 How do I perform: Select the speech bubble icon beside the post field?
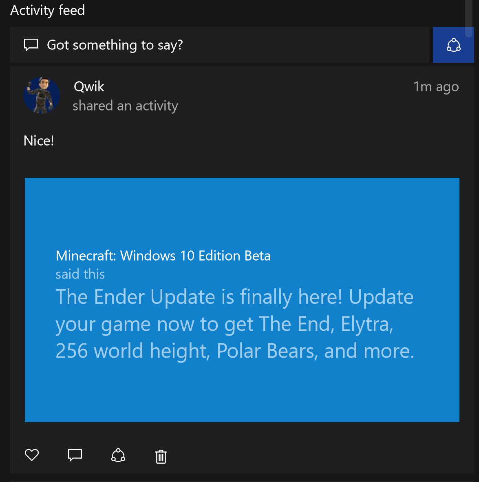[x=31, y=45]
